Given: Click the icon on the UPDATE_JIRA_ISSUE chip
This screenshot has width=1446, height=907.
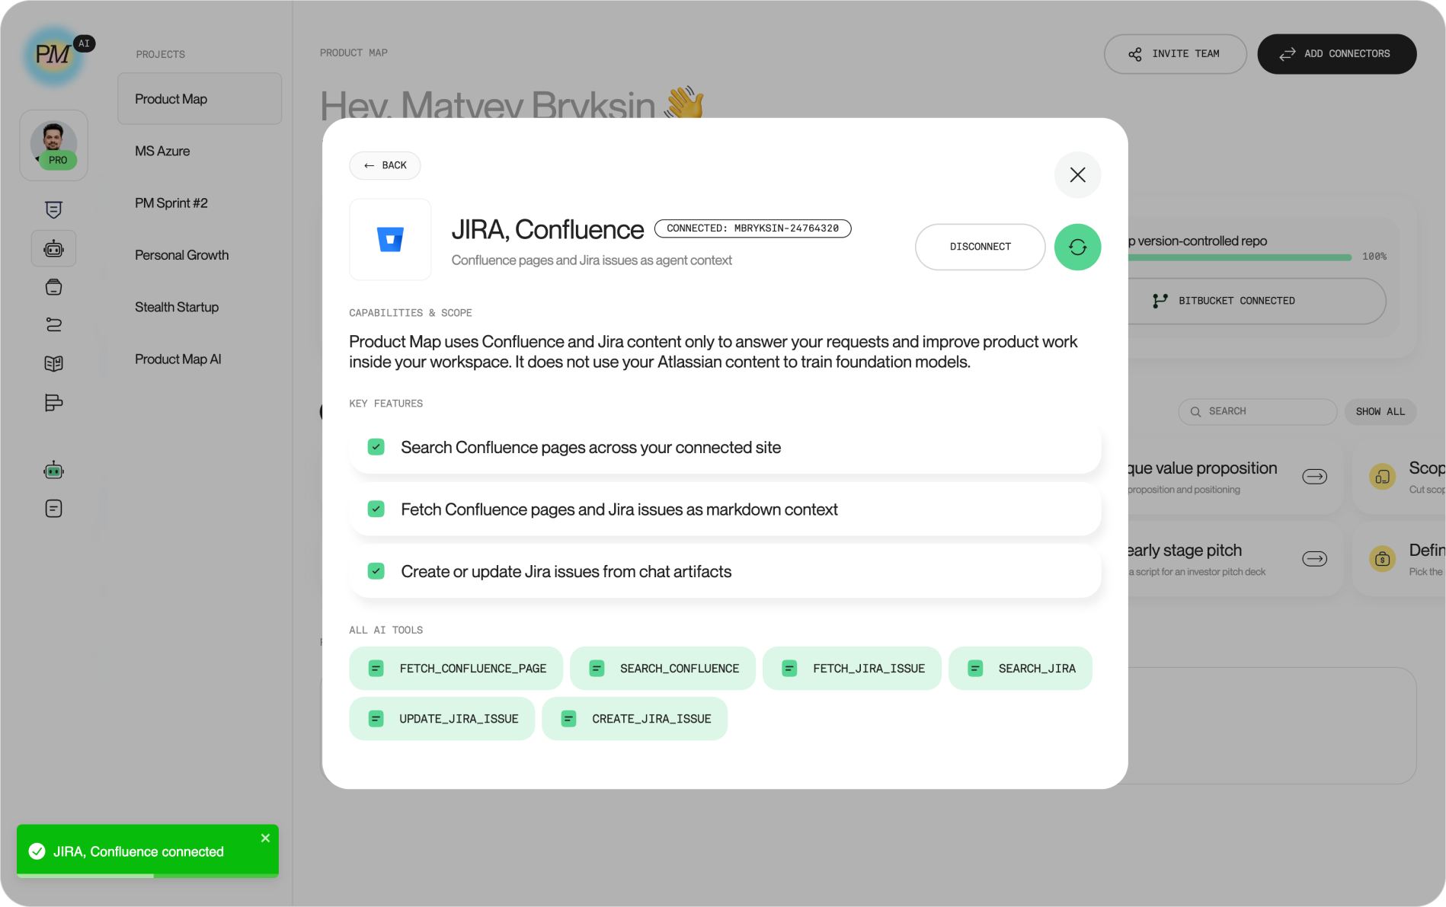Looking at the screenshot, I should point(376,719).
